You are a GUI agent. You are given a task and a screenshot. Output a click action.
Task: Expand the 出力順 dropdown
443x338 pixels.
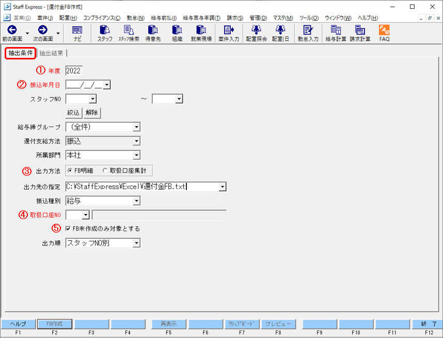(136, 243)
